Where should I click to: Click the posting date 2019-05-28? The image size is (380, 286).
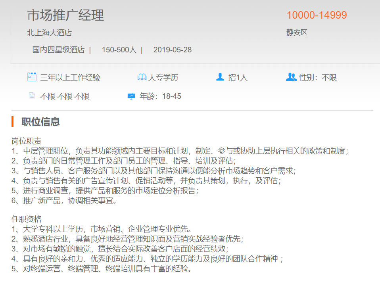tap(172, 50)
